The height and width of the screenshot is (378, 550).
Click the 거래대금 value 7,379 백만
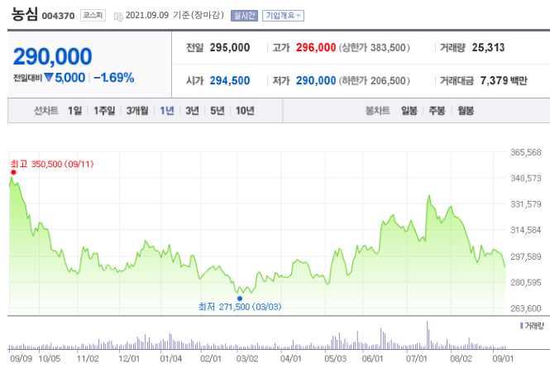504,81
